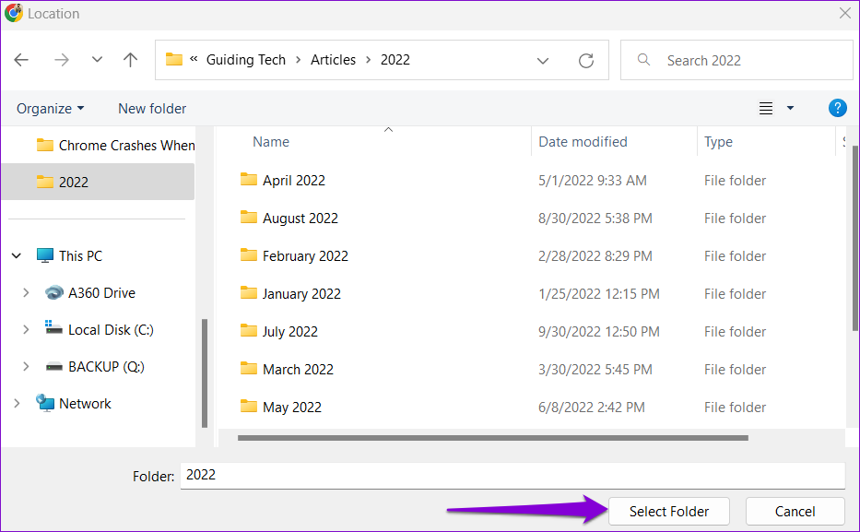Expand the Network tree node
The image size is (860, 532).
coord(17,404)
